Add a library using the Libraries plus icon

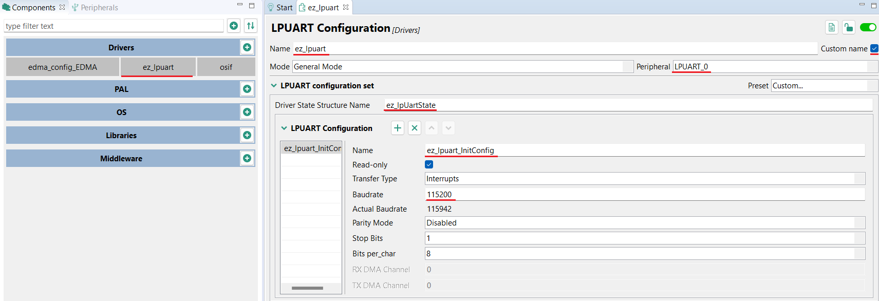(x=247, y=135)
